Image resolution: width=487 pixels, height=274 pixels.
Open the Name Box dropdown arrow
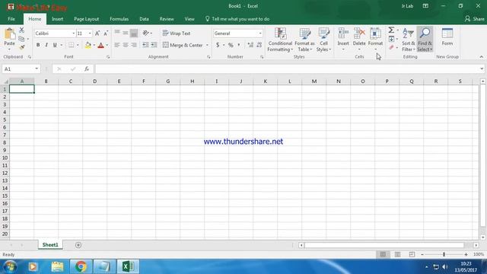coord(37,69)
